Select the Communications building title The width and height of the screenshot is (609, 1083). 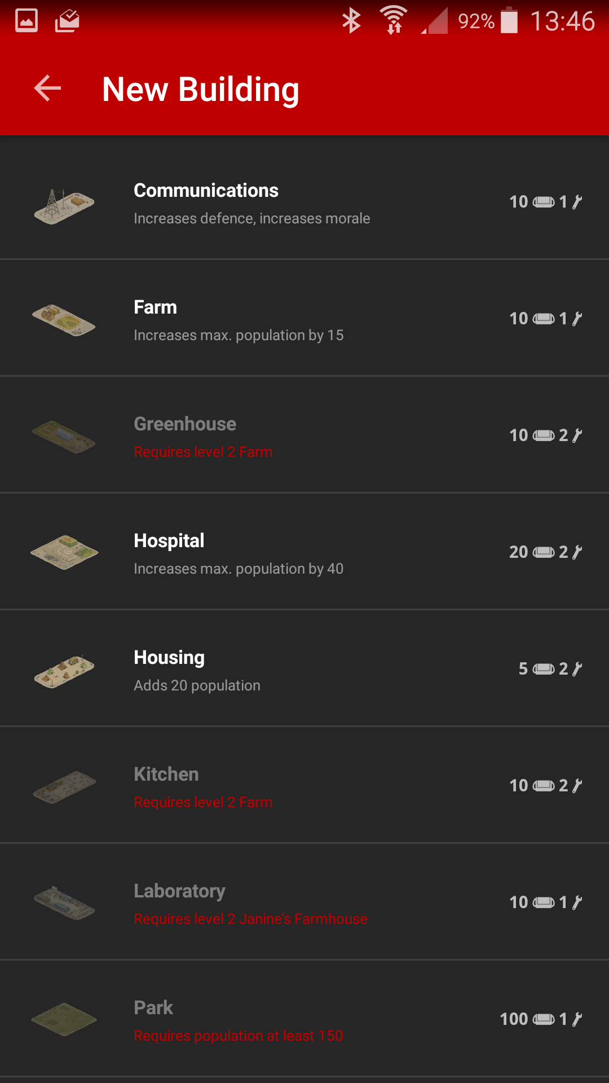[x=206, y=191]
